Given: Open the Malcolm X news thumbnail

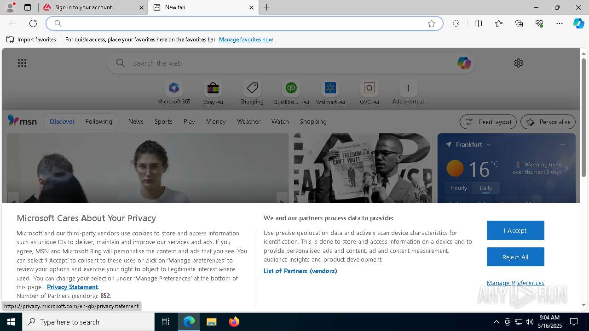Looking at the screenshot, I should [x=363, y=168].
